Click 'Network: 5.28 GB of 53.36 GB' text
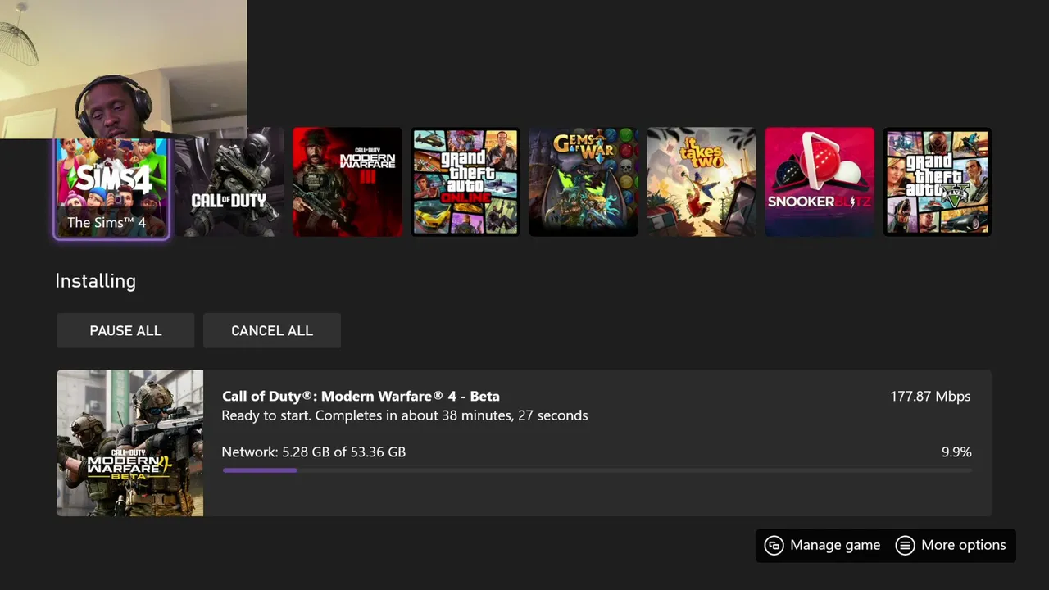 pyautogui.click(x=314, y=452)
